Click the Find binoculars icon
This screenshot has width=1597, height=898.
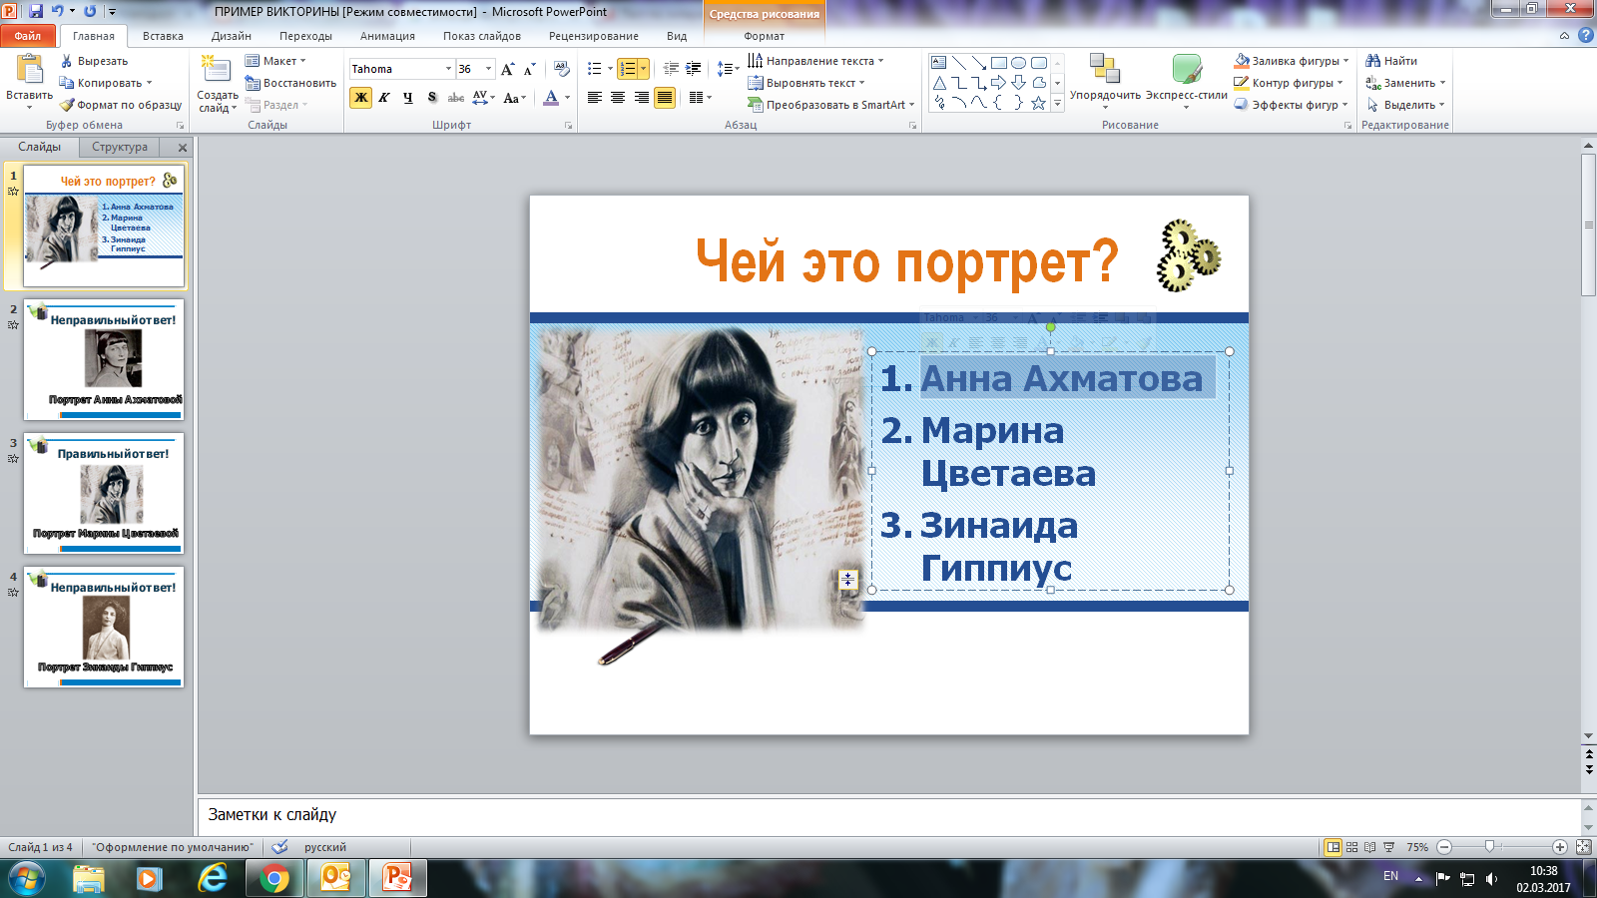pos(1373,61)
